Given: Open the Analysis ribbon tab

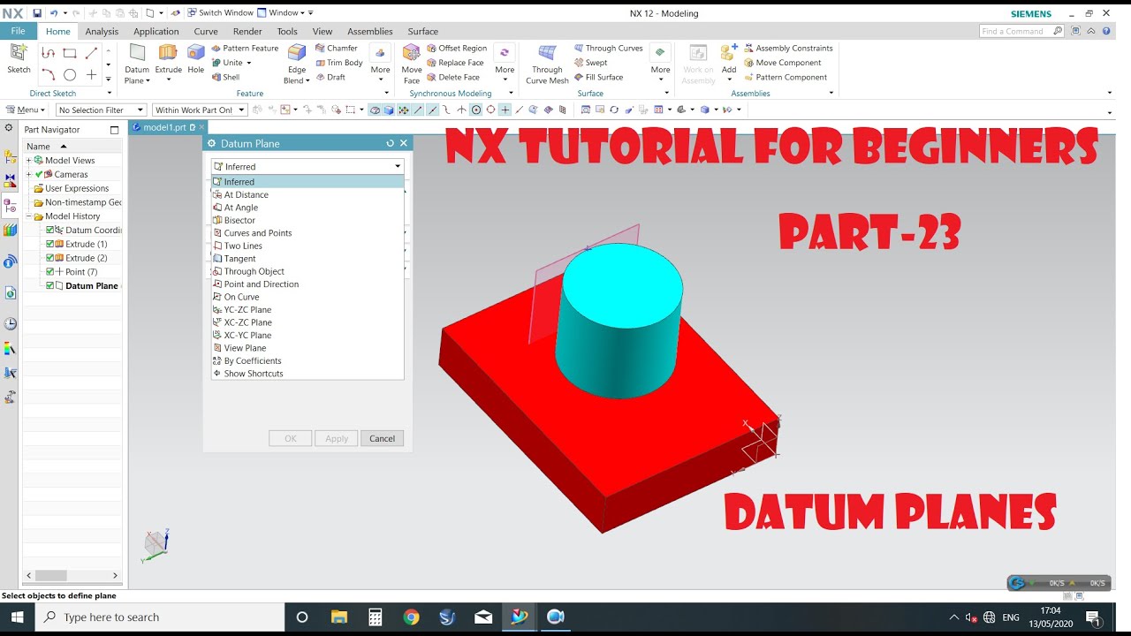Looking at the screenshot, I should coord(102,31).
